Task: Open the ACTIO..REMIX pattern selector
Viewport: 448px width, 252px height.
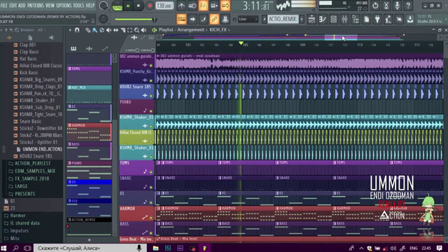Action: pos(283,19)
